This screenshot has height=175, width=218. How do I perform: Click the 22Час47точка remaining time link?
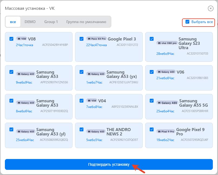click(96, 45)
